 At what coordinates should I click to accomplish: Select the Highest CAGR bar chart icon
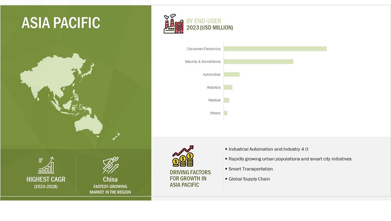46,165
